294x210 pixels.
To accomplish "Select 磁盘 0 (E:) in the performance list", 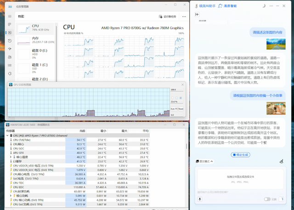I will pos(36,54).
